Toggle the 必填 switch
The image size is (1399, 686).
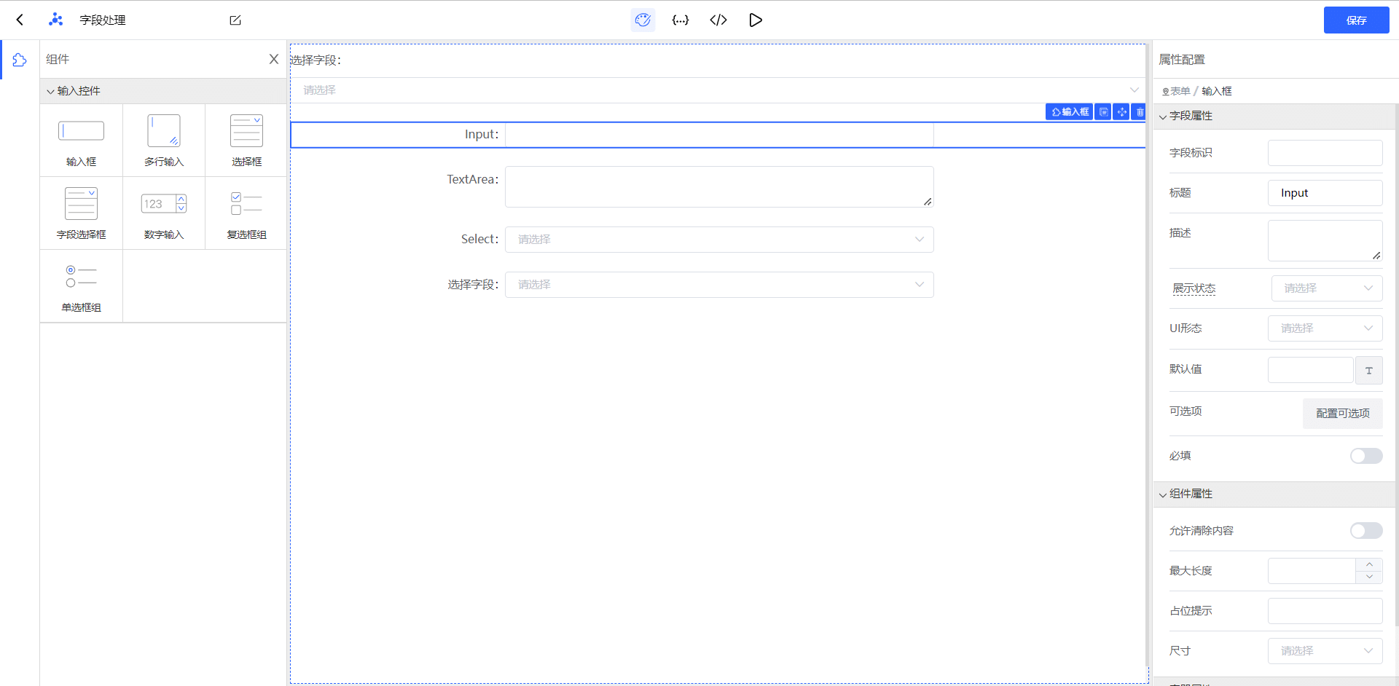tap(1365, 456)
